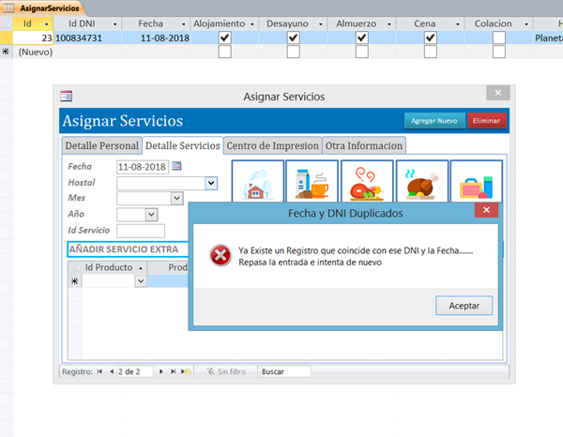Uncheck Desayuno checkbox for record 23
Screen dimensions: 563x437
coord(294,38)
